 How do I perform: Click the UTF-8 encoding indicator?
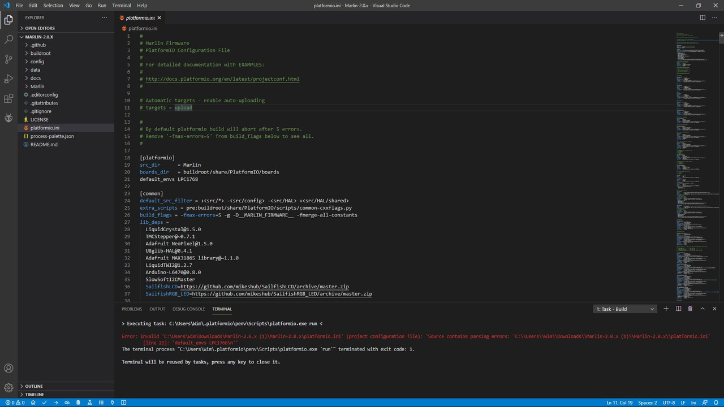coord(669,402)
